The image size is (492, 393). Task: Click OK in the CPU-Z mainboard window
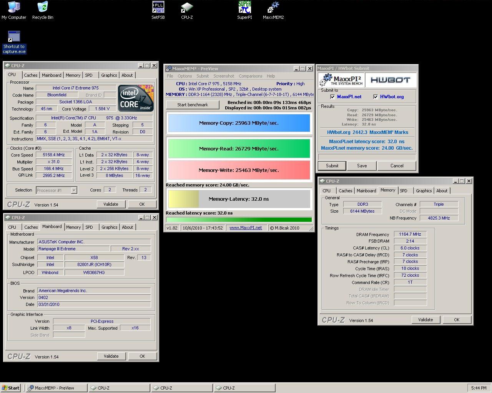[x=142, y=356]
